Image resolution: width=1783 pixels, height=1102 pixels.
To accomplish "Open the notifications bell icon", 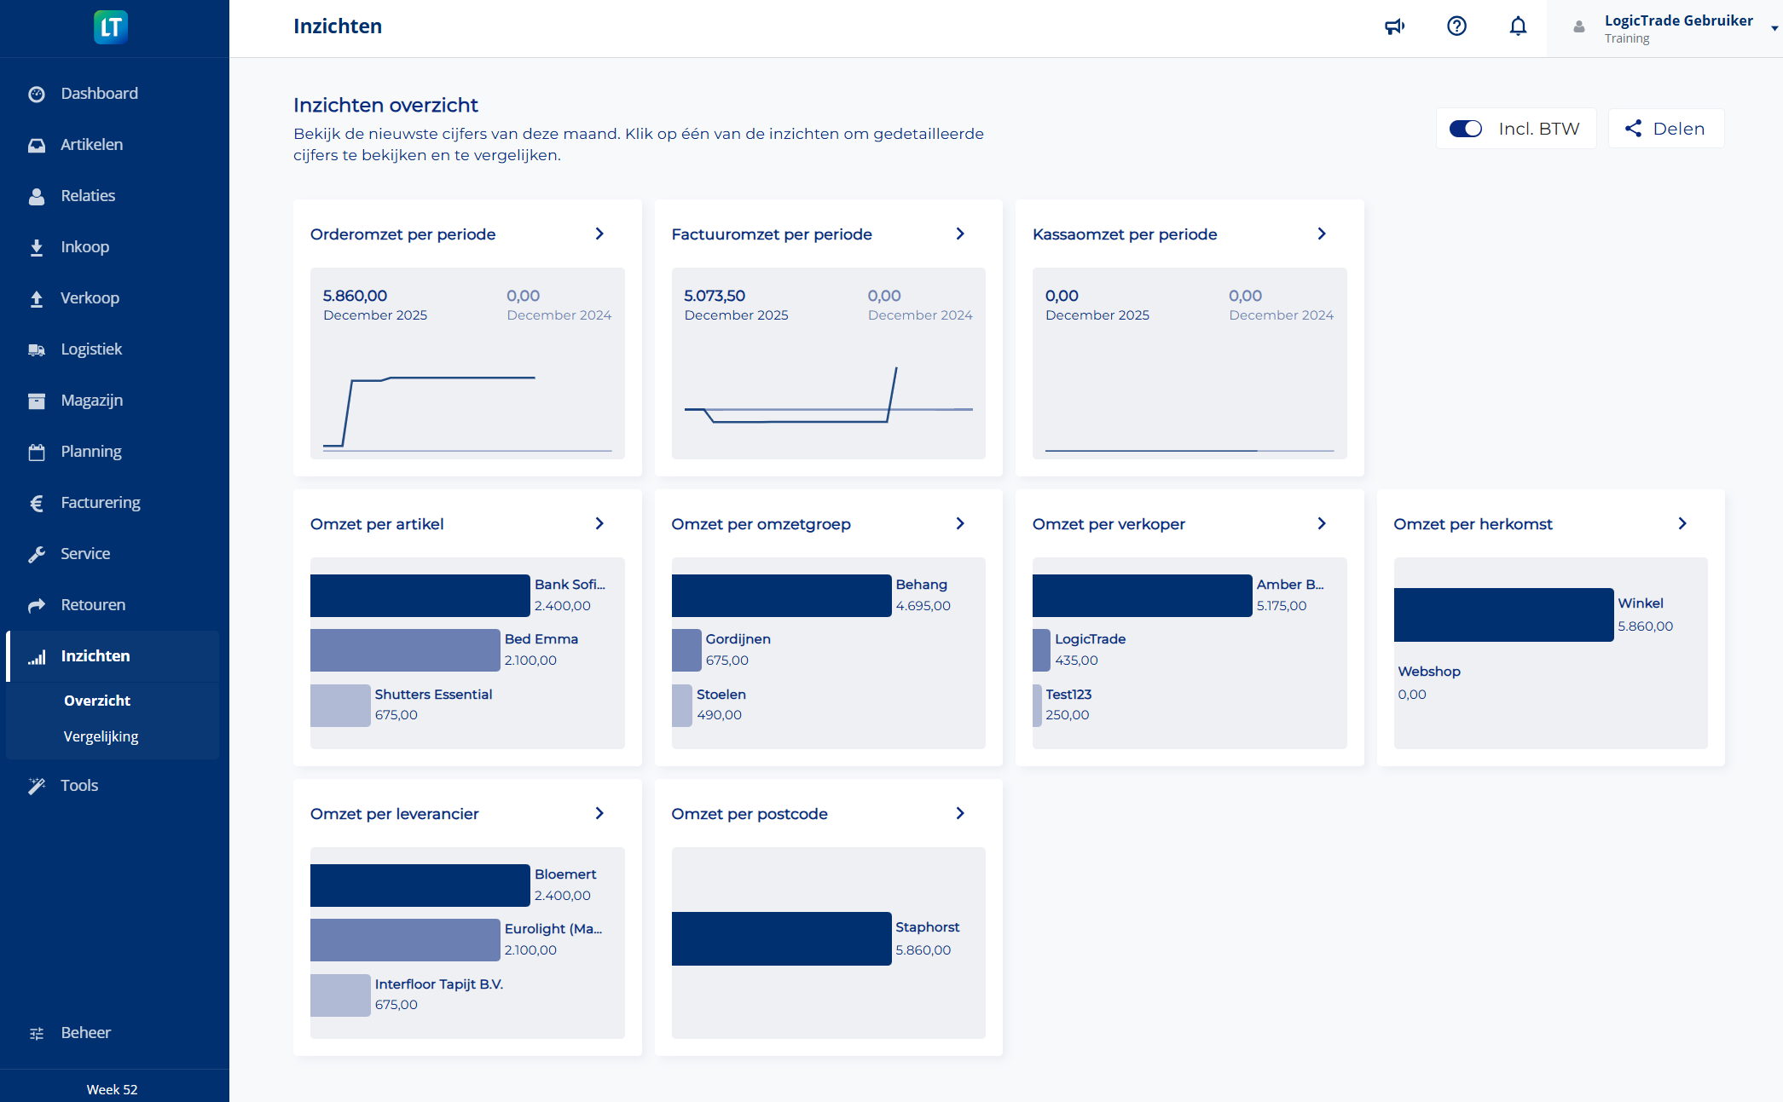I will click(1518, 26).
